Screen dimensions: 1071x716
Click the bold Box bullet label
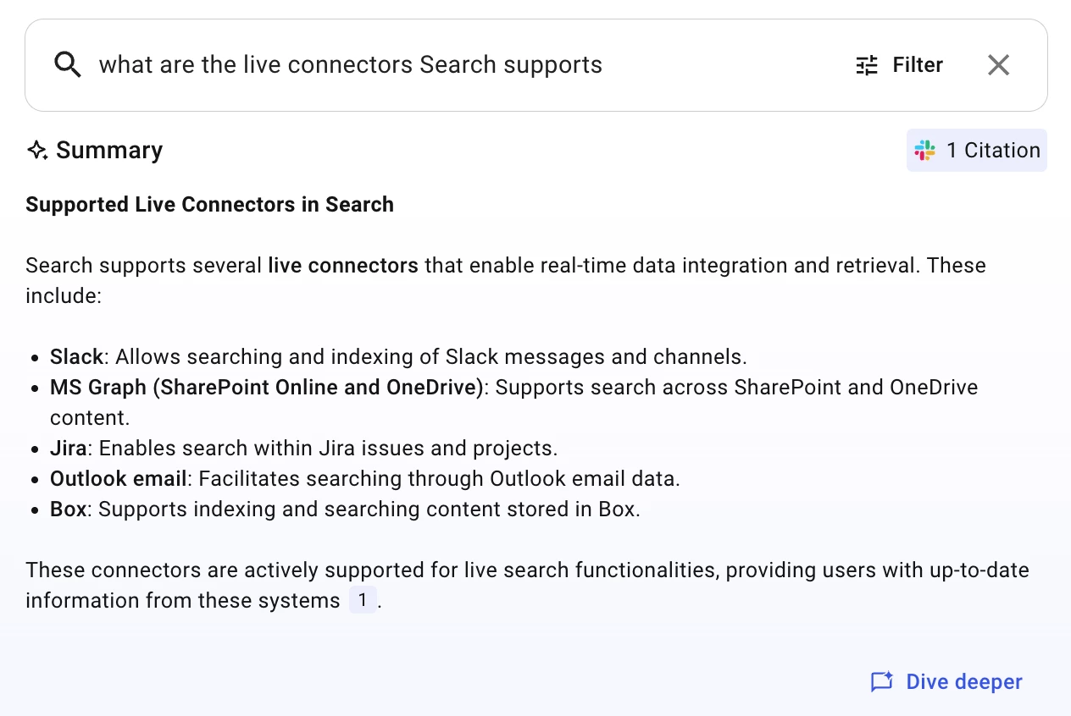click(x=68, y=509)
